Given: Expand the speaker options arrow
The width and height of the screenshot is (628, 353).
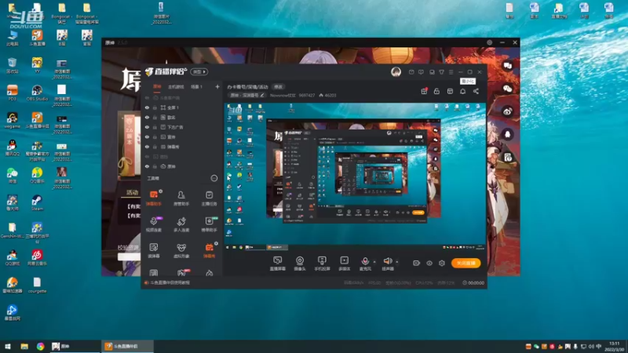Looking at the screenshot, I should [x=397, y=262].
